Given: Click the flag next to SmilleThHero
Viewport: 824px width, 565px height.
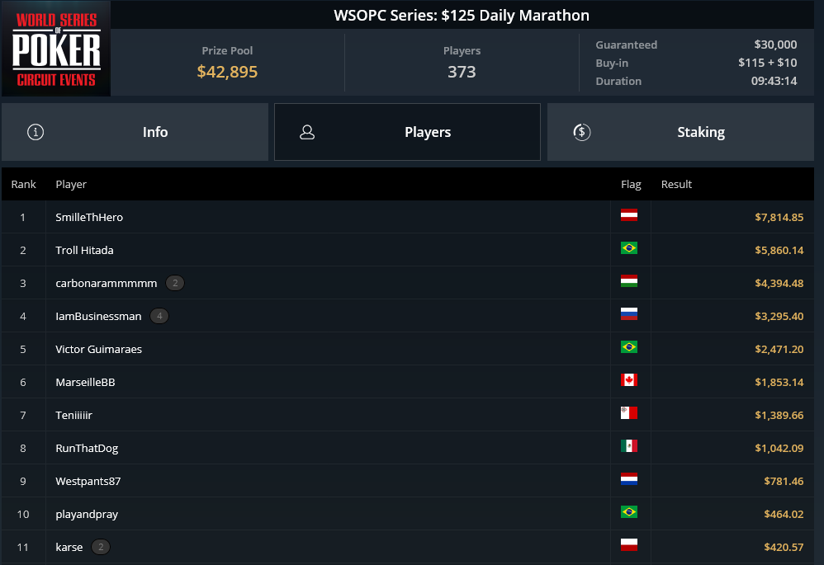Looking at the screenshot, I should tap(629, 215).
